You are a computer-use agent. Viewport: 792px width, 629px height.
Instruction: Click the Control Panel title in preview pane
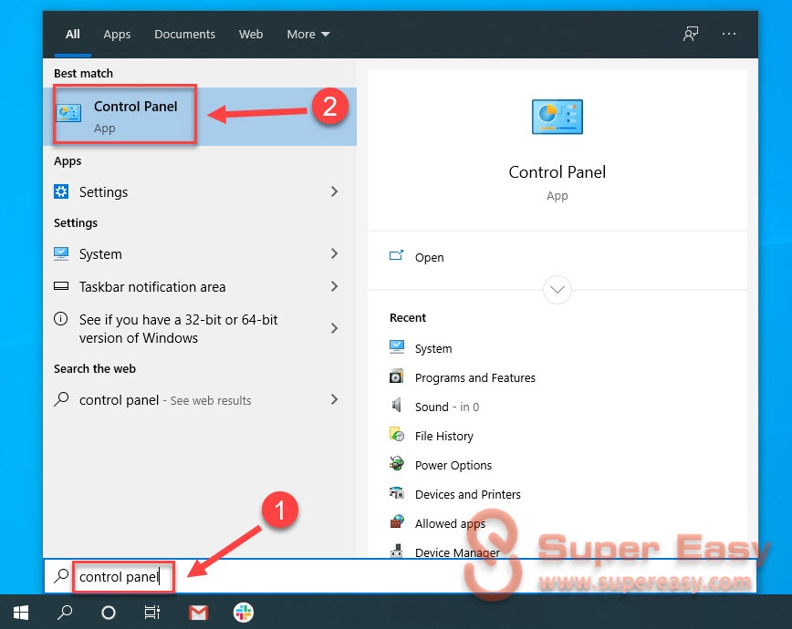(558, 172)
